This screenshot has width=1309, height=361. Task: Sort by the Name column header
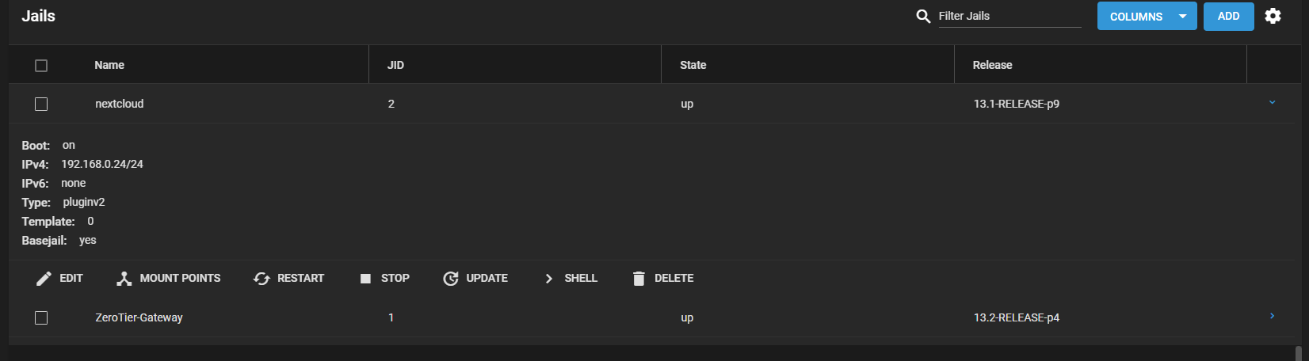[109, 65]
